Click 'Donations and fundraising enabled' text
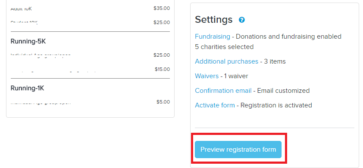Viewport: 363px width, 168px height. 289,37
